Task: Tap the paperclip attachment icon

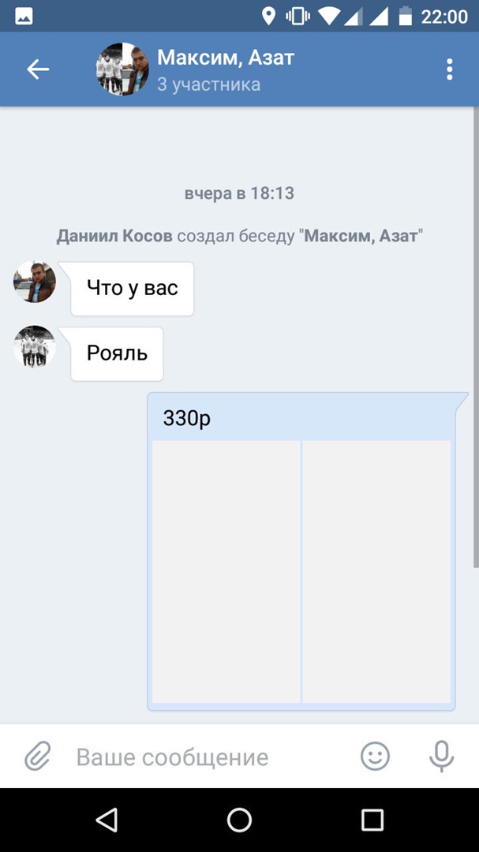Action: (x=38, y=756)
